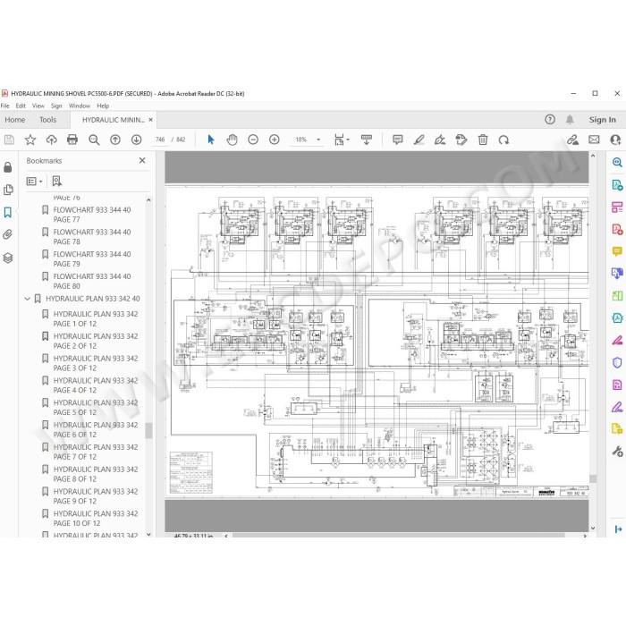Click the Sign In button

[x=602, y=120]
